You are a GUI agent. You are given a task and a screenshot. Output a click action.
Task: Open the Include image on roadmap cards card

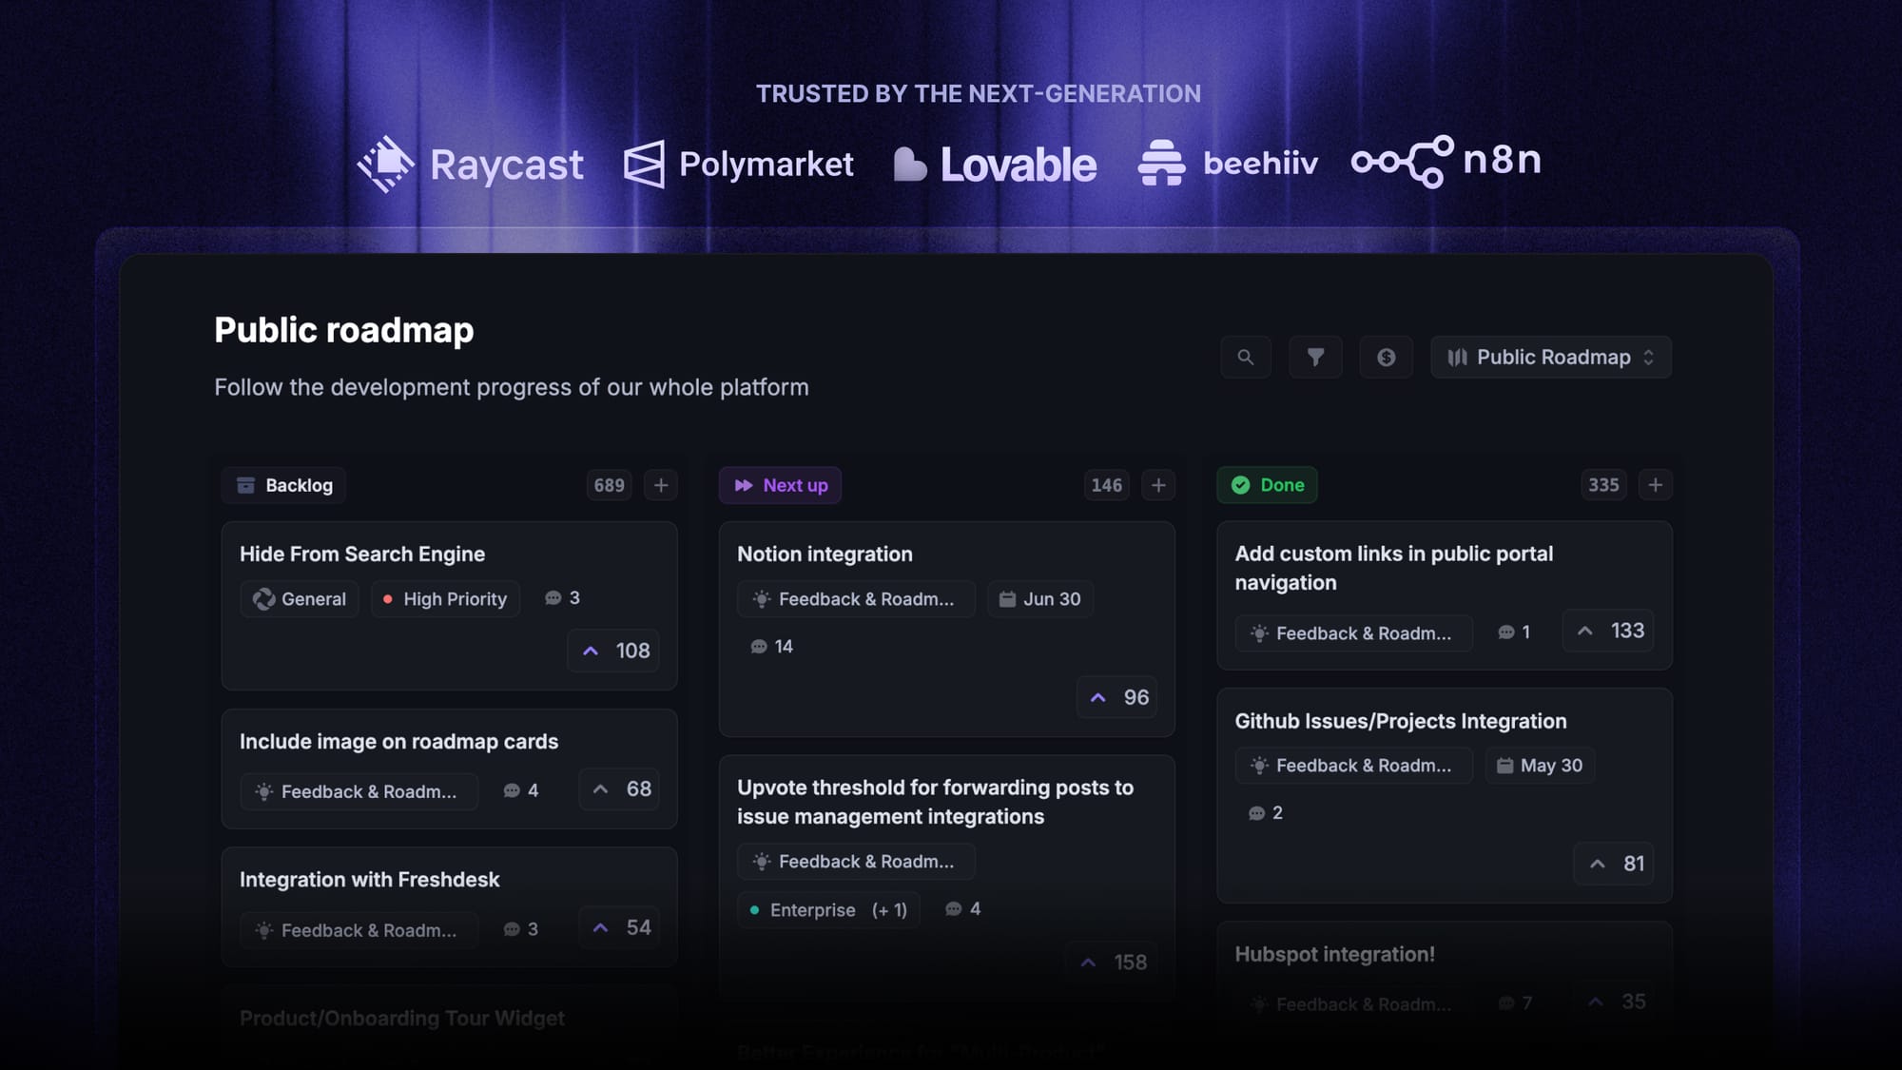click(399, 742)
